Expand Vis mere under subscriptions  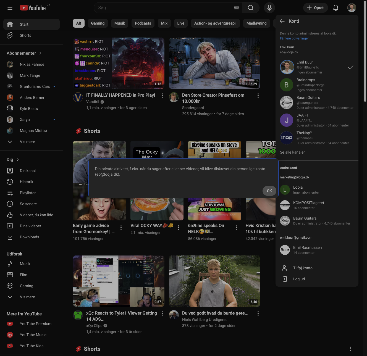point(32,142)
